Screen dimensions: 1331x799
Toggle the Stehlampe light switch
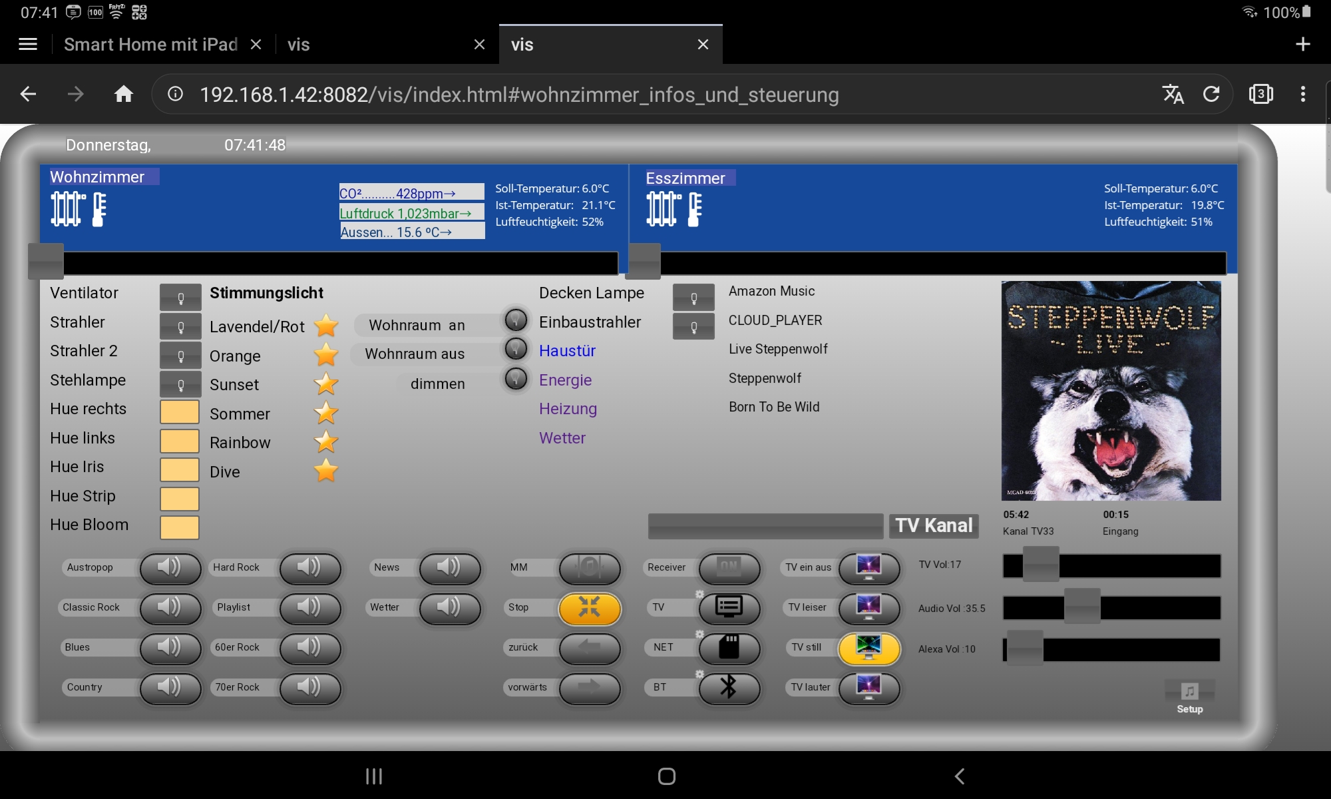[180, 384]
